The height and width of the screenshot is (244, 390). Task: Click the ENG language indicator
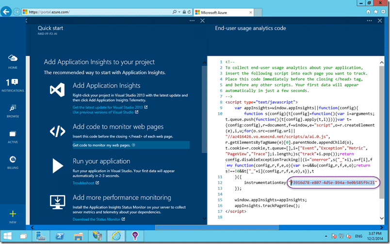[358, 236]
